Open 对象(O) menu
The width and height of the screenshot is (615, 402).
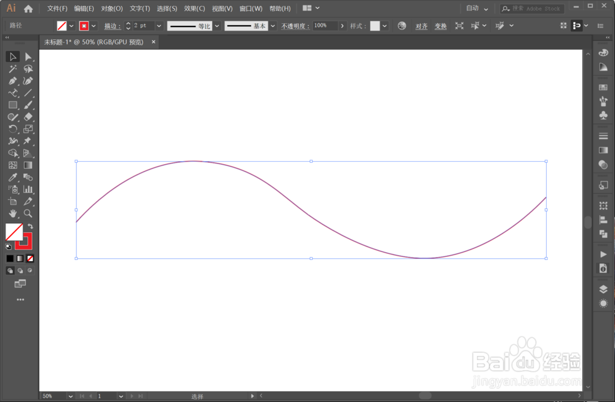[112, 8]
